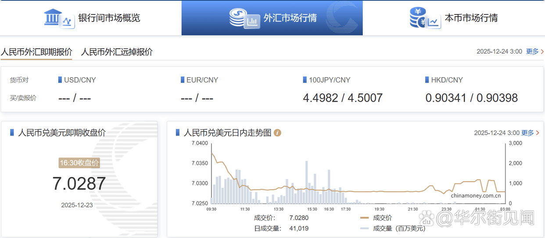Click the blue marker next to USD/CNY

[x=60, y=80]
